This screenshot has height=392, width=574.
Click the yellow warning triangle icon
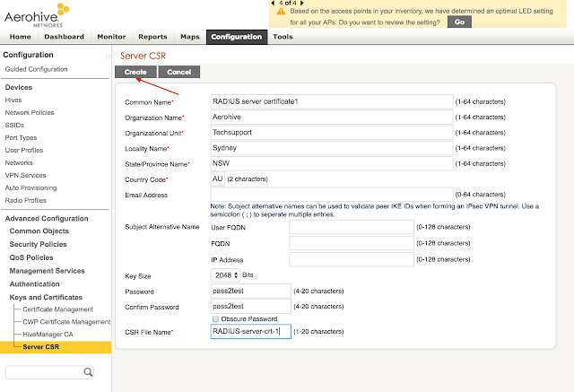pos(281,12)
